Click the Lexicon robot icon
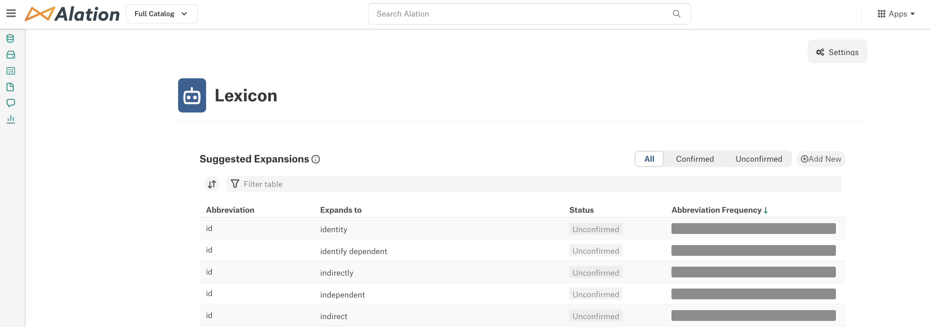 point(192,95)
